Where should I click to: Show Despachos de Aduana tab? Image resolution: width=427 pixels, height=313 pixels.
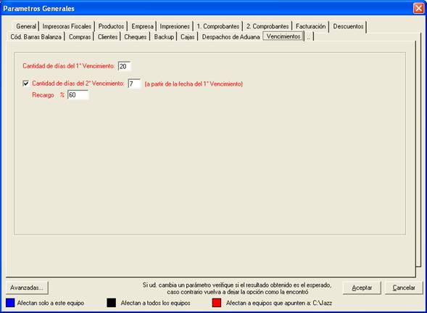(231, 37)
